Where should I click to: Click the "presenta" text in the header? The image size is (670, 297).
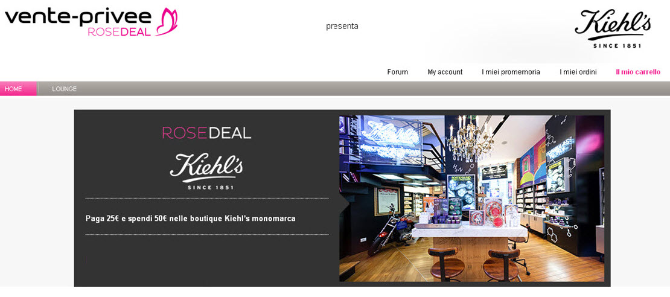click(x=342, y=27)
